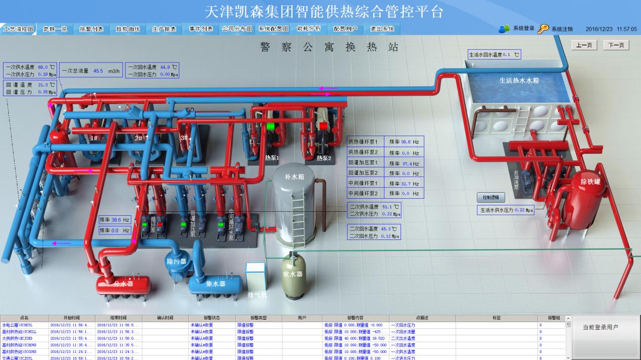Click the blue 集水器 collector
Image resolution: width=641 pixels, height=360 pixels.
click(215, 284)
